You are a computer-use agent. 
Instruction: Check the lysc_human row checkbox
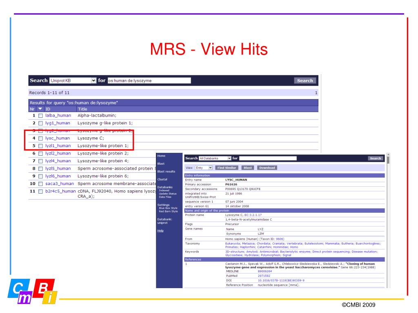40,139
